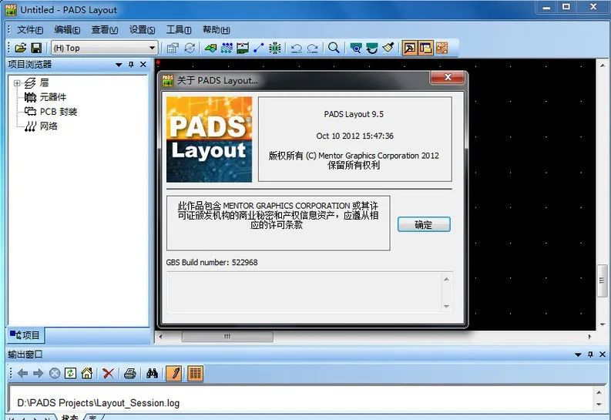Click the PADS Layout logo image
Image resolution: width=611 pixels, height=420 pixels.
pos(210,139)
